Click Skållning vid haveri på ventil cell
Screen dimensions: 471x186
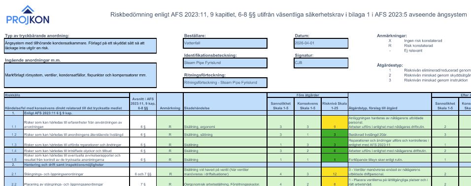[225, 172]
